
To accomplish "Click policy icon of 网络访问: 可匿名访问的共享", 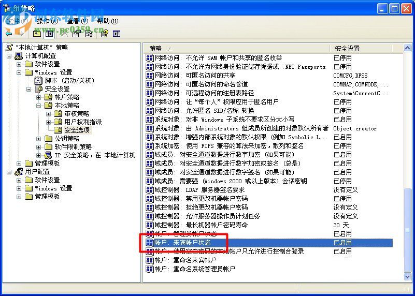I will pyautogui.click(x=150, y=76).
